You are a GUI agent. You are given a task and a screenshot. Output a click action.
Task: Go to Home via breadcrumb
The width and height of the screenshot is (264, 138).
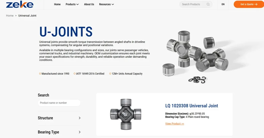click(10, 16)
